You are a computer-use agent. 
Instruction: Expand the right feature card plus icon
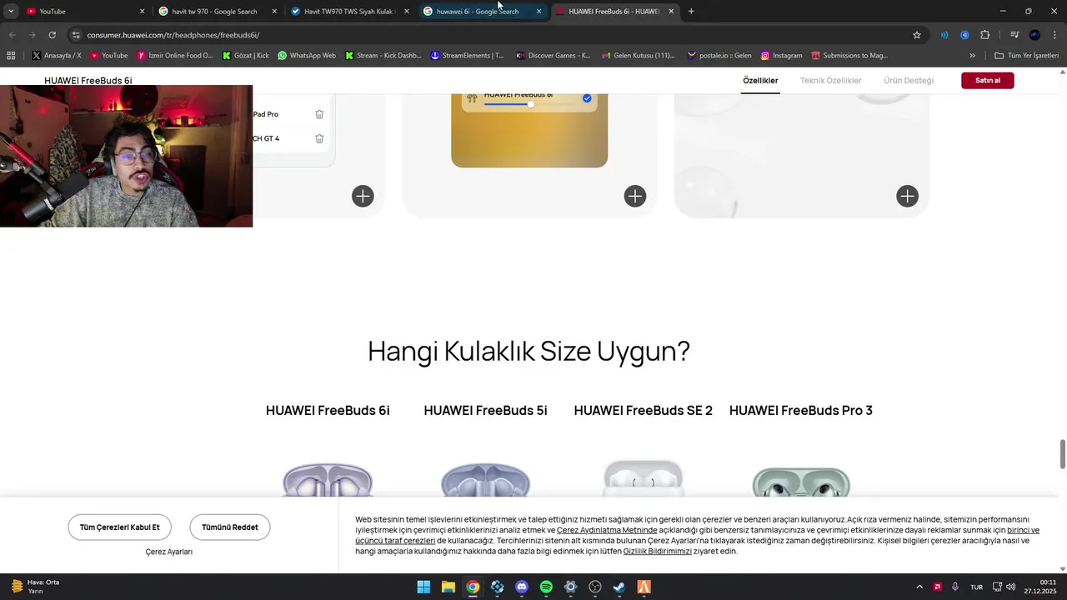pos(907,196)
